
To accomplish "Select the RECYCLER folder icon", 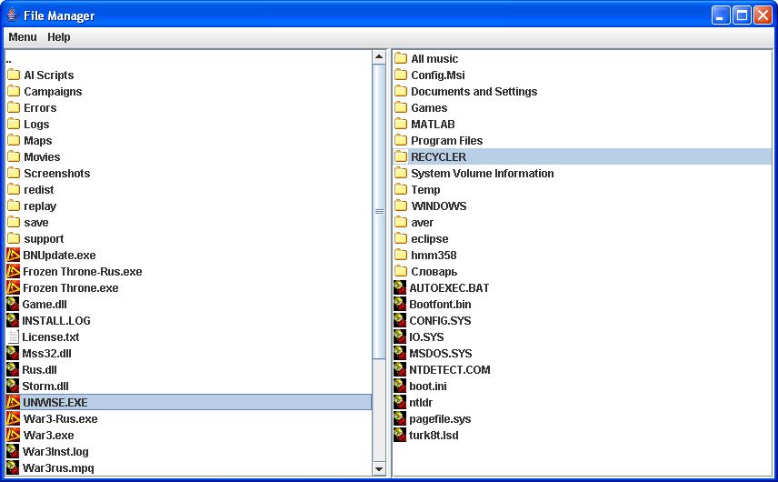I will pos(401,156).
